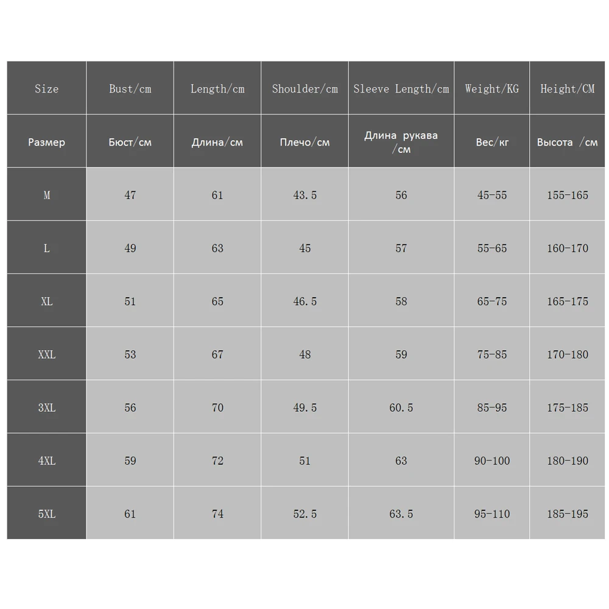Select the Sleeve Length/cm header cell
The height and width of the screenshot is (609, 609).
[x=401, y=89]
